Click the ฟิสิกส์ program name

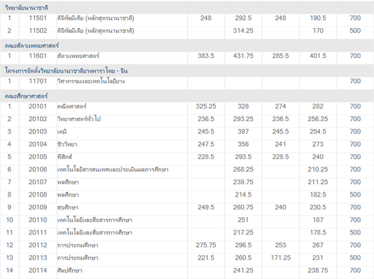(x=66, y=157)
